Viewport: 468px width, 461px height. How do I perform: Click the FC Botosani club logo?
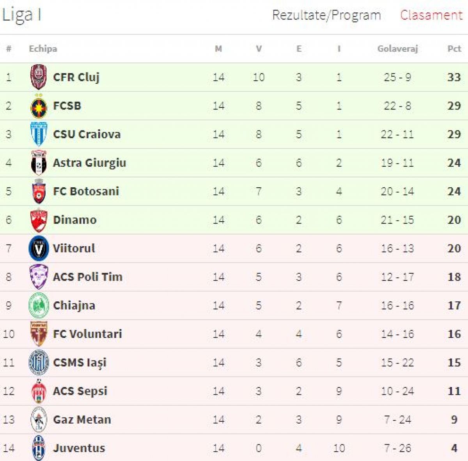coord(39,192)
